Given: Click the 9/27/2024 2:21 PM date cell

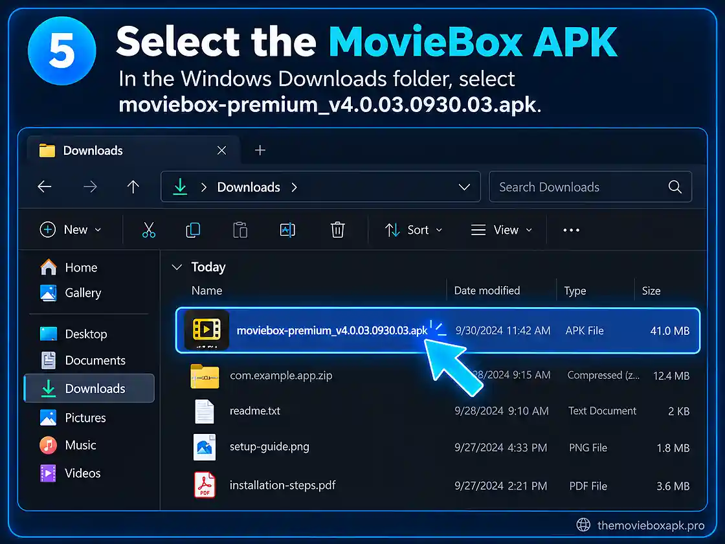Looking at the screenshot, I should (x=500, y=486).
